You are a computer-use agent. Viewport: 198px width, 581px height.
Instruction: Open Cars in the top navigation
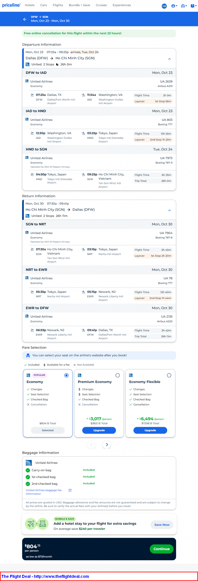tap(43, 5)
